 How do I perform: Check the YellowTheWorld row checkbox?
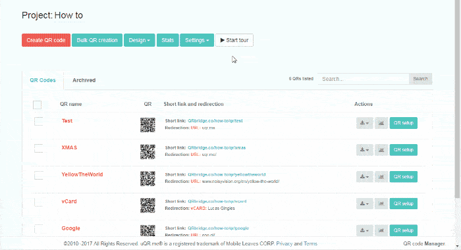tap(38, 175)
